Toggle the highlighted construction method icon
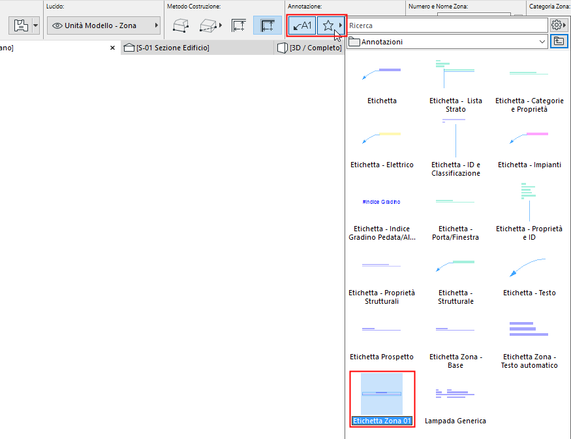The width and height of the screenshot is (571, 439). 268,25
